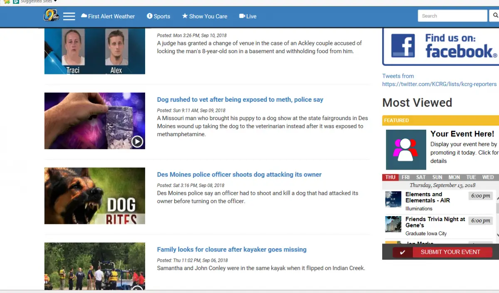Image resolution: width=499 pixels, height=293 pixels.
Task: Open Elements and Elementals - AIR event
Action: click(428, 197)
